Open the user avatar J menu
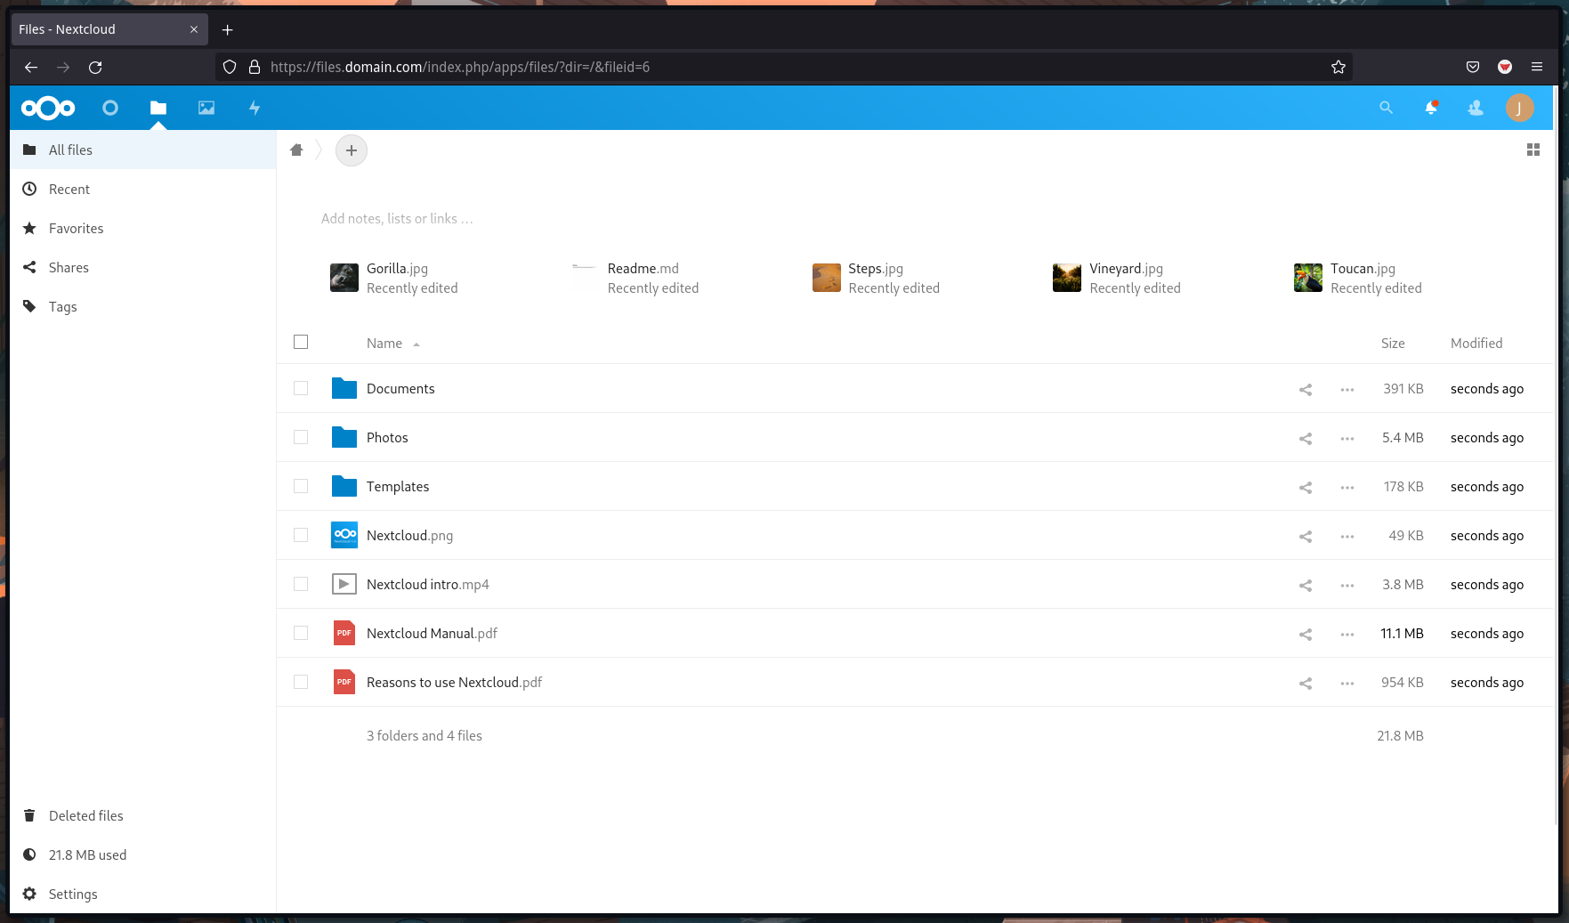Image resolution: width=1569 pixels, height=923 pixels. tap(1519, 108)
